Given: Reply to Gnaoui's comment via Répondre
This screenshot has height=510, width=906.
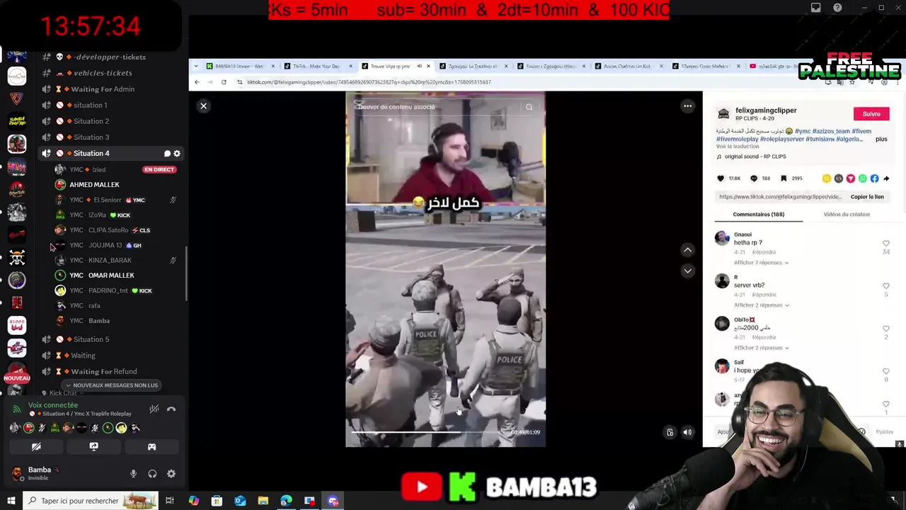Looking at the screenshot, I should point(764,252).
